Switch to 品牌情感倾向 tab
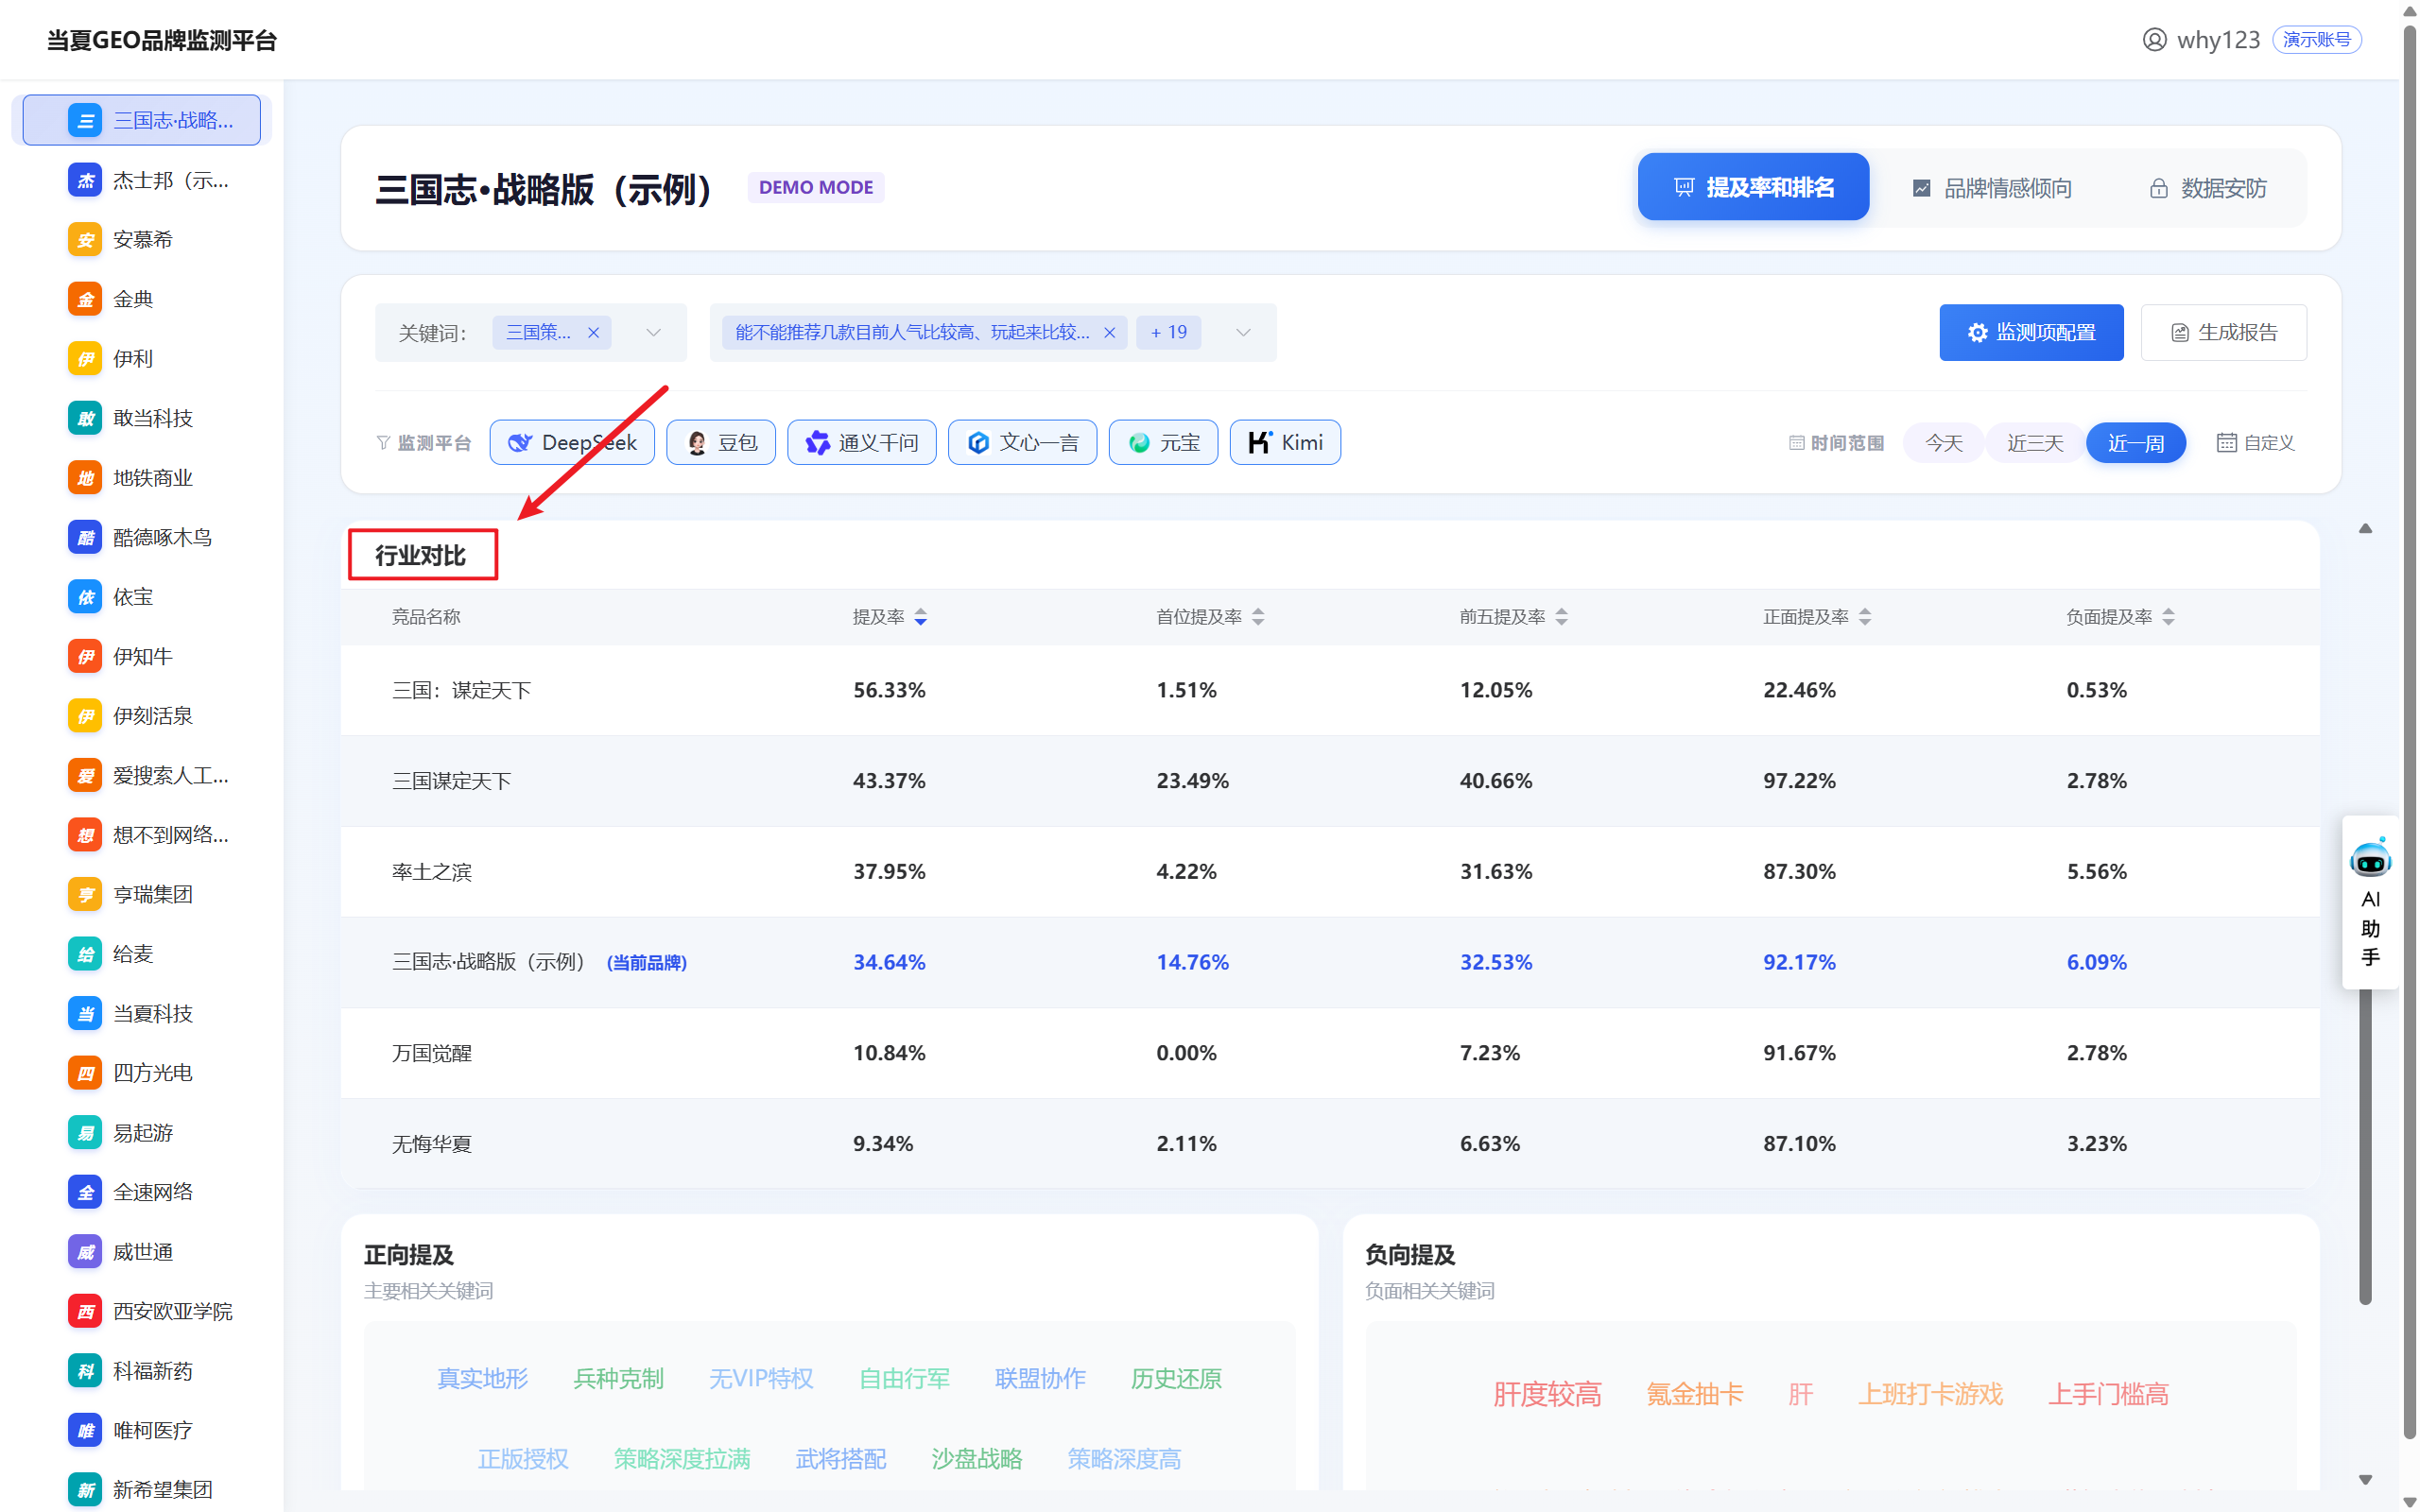This screenshot has width=2420, height=1512. pyautogui.click(x=1991, y=188)
